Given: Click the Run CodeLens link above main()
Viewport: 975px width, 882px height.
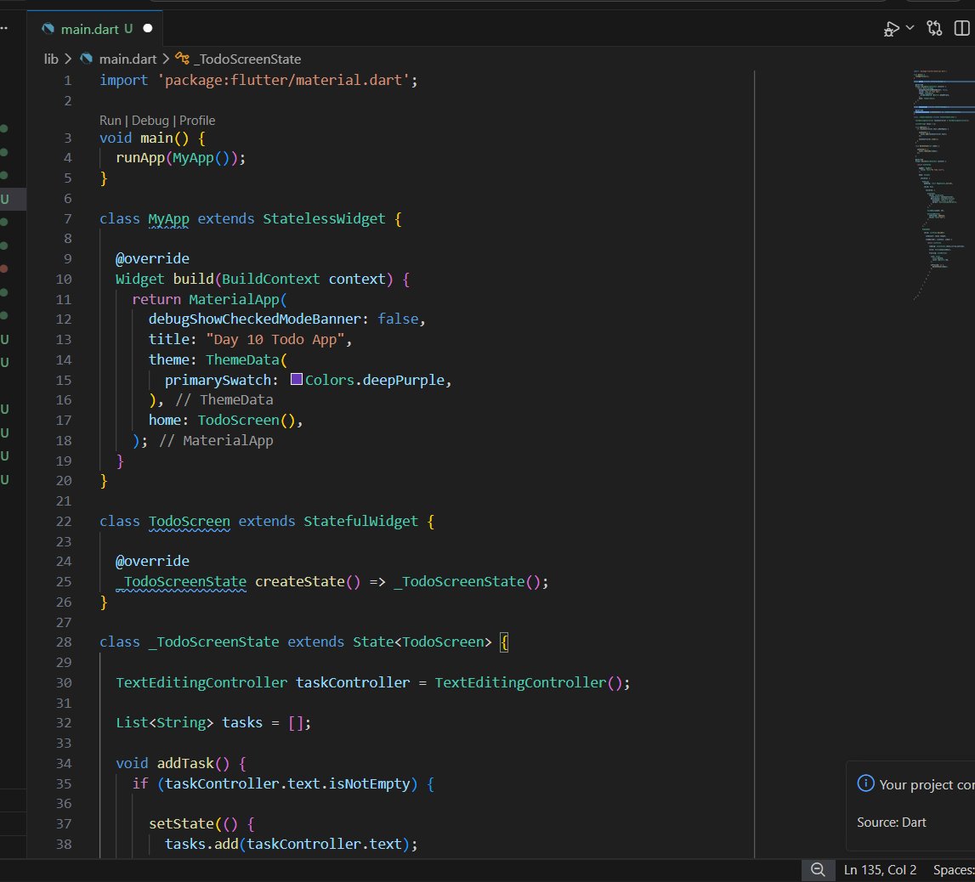Looking at the screenshot, I should (110, 121).
